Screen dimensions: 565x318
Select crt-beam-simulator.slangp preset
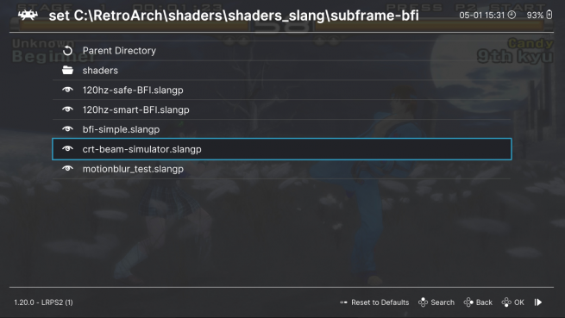pos(282,149)
